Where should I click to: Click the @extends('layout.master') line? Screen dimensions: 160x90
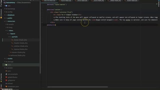click(57, 4)
